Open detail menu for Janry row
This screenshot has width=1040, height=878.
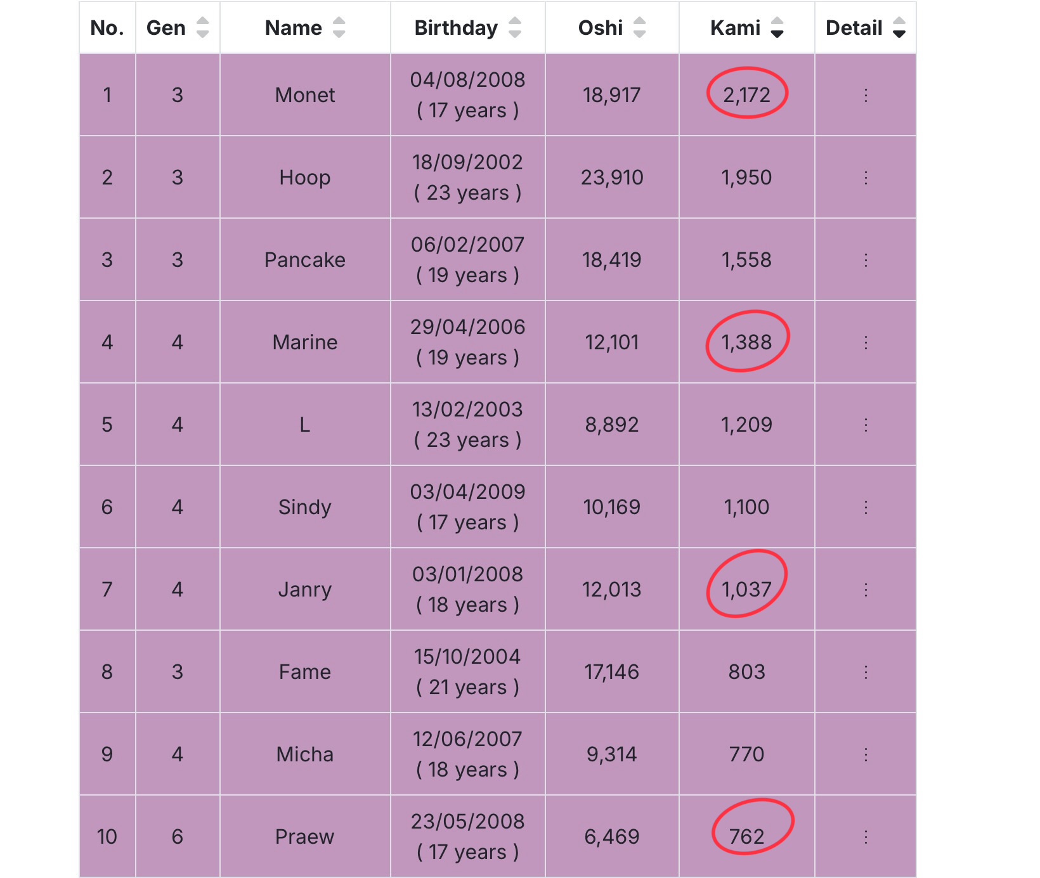866,590
